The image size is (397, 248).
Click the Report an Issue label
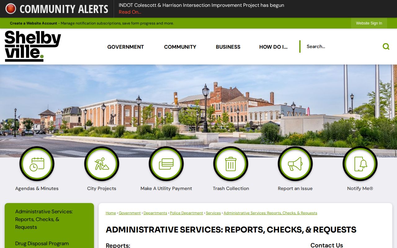(x=295, y=188)
